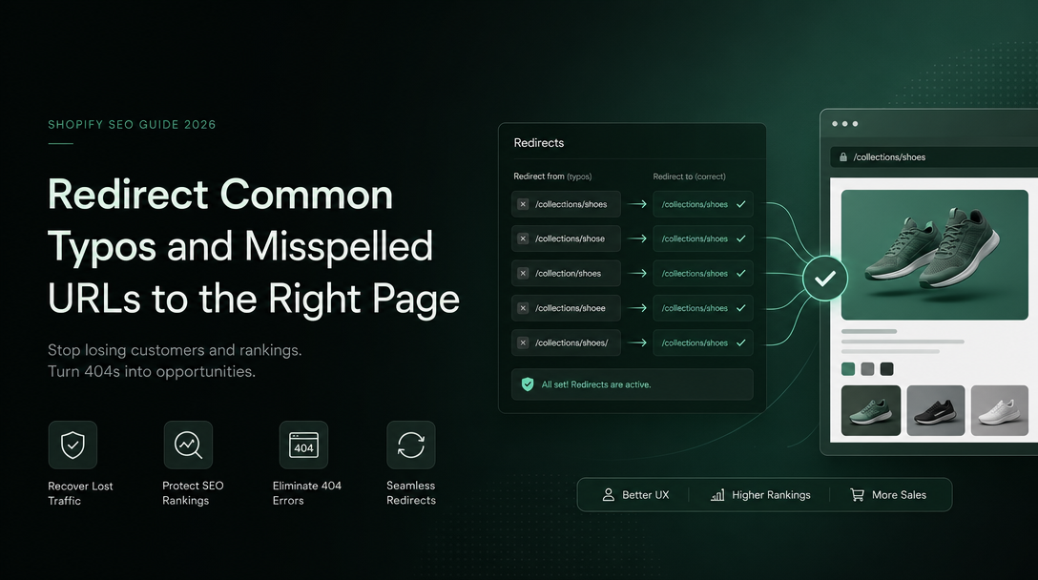
Task: Click the Redirects panel heading
Action: coord(539,142)
